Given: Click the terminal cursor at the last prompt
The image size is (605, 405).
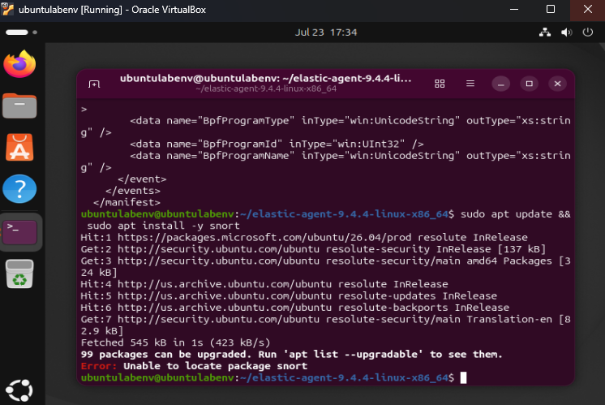Looking at the screenshot, I should [x=463, y=377].
